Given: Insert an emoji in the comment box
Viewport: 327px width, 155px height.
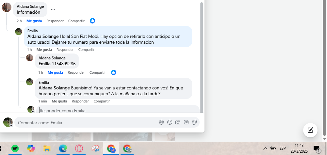Looking at the screenshot, I should tap(170, 122).
